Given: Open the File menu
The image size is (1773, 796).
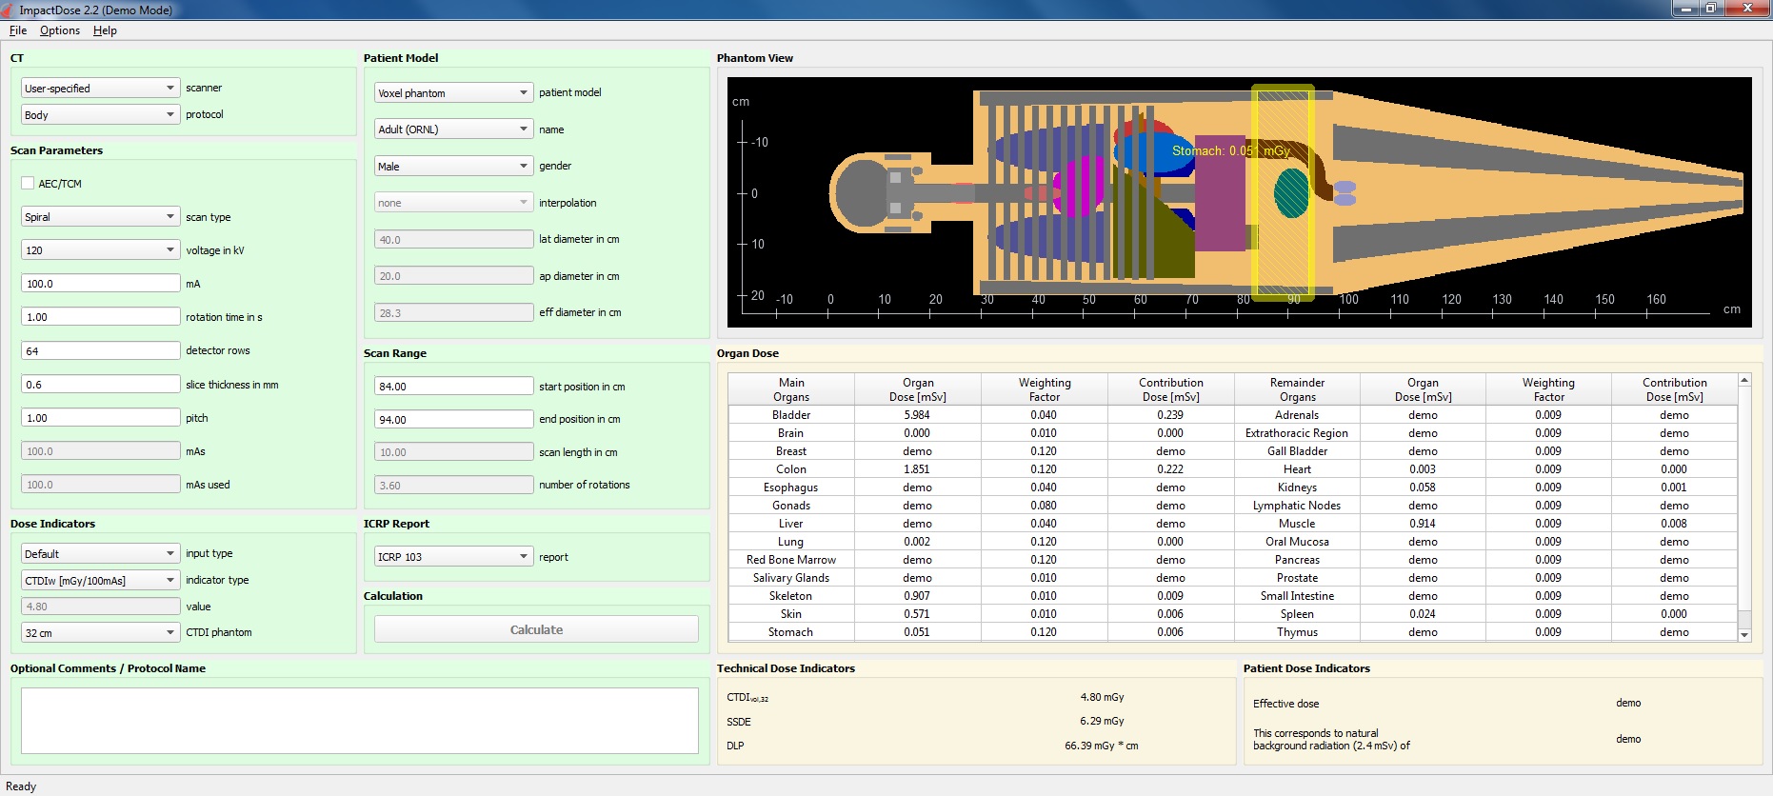Looking at the screenshot, I should tap(18, 30).
